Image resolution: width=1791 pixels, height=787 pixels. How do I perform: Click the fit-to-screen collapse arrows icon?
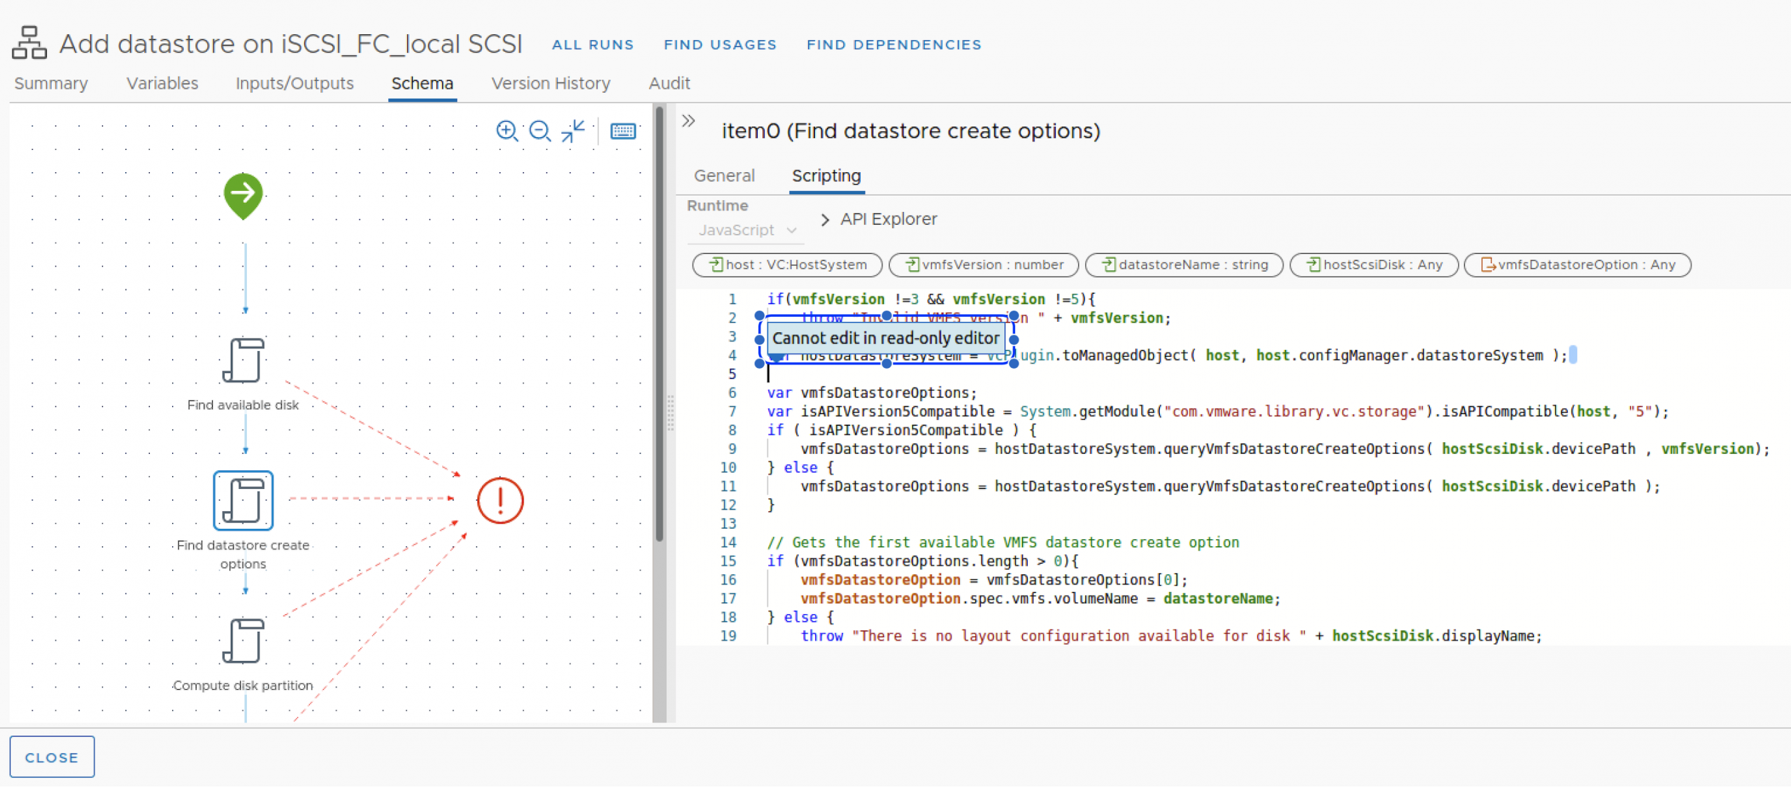click(x=573, y=131)
